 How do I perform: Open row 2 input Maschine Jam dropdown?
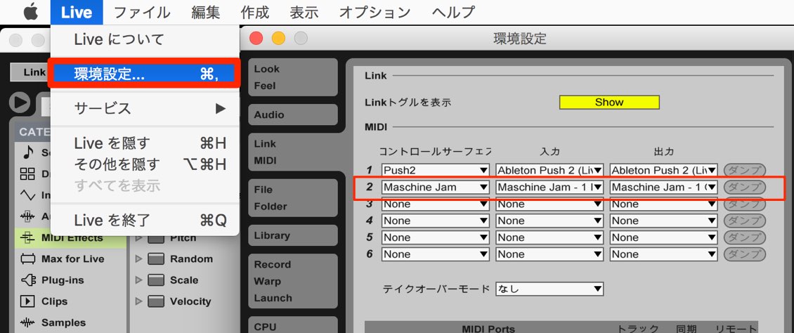pos(549,188)
